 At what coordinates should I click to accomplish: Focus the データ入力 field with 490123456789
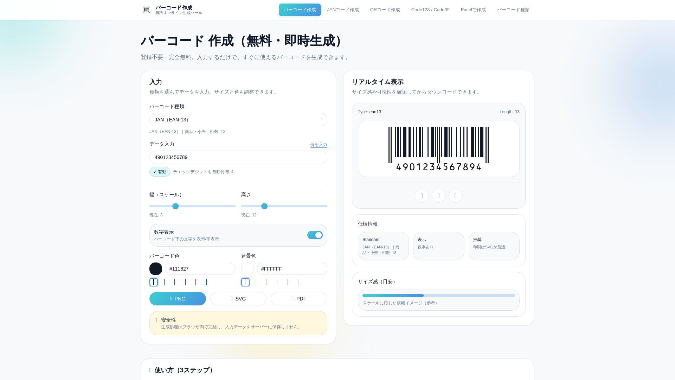[238, 157]
